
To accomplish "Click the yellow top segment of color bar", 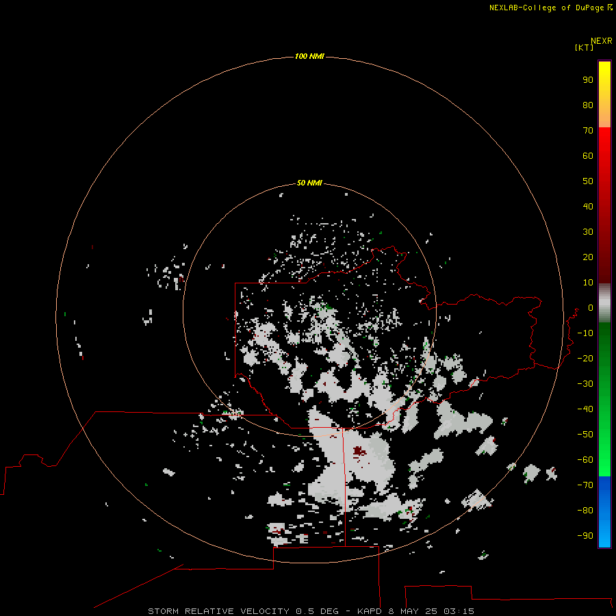I will pyautogui.click(x=604, y=94).
